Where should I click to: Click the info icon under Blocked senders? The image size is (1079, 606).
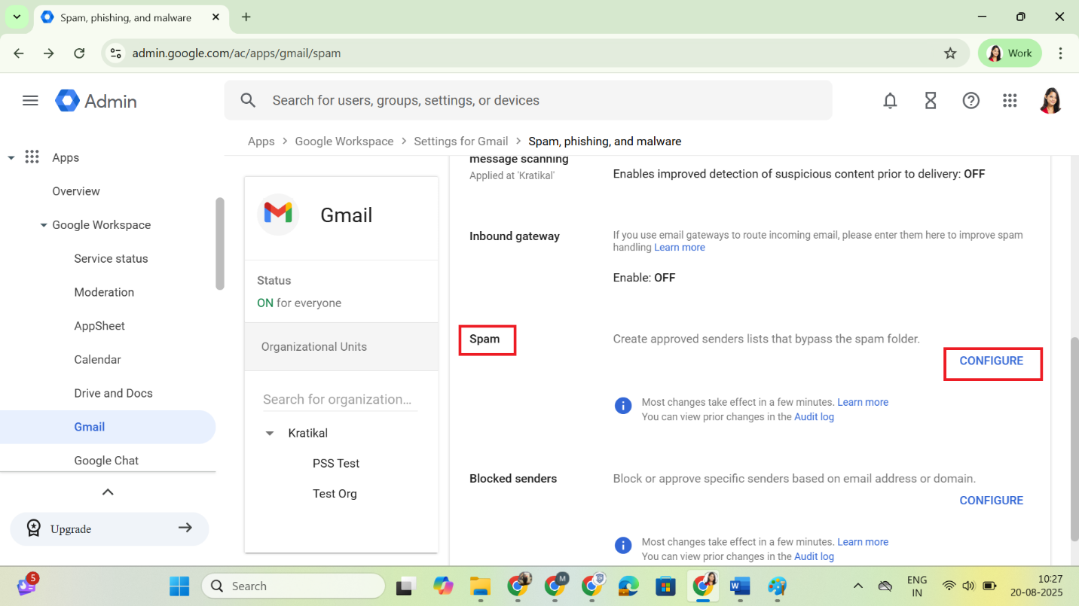pyautogui.click(x=622, y=546)
